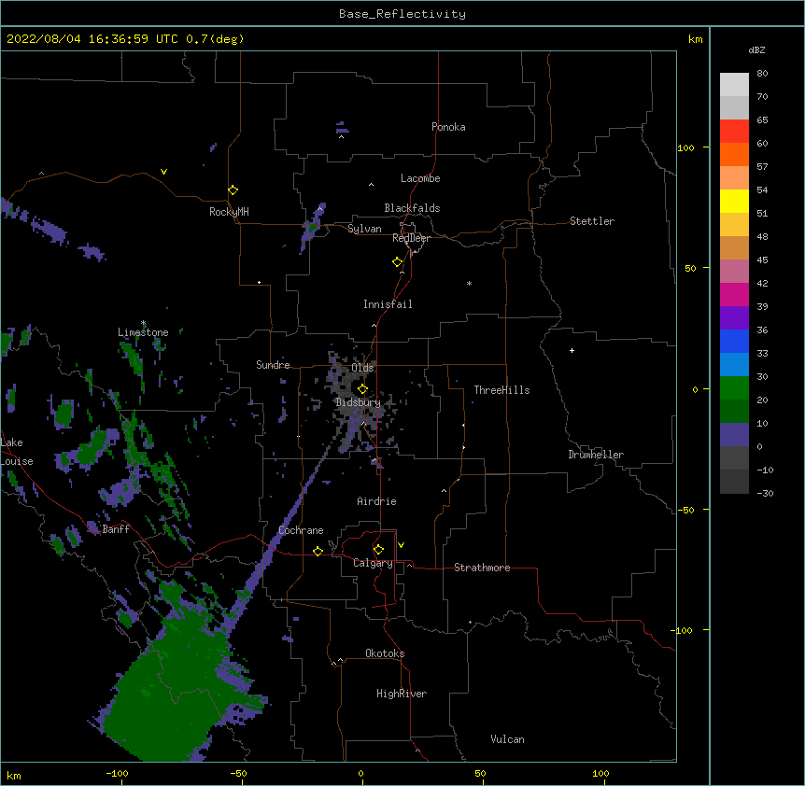Click the yellow diamond marker under the Cochrane label
Screen dimensions: 805x786
tap(318, 551)
